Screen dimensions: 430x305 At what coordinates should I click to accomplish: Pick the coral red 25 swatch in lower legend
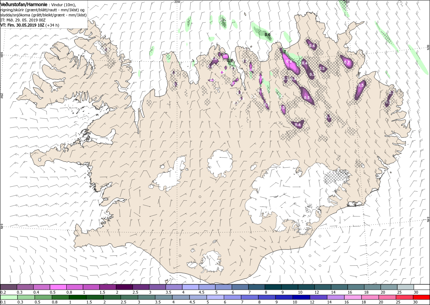pyautogui.click(x=404, y=297)
